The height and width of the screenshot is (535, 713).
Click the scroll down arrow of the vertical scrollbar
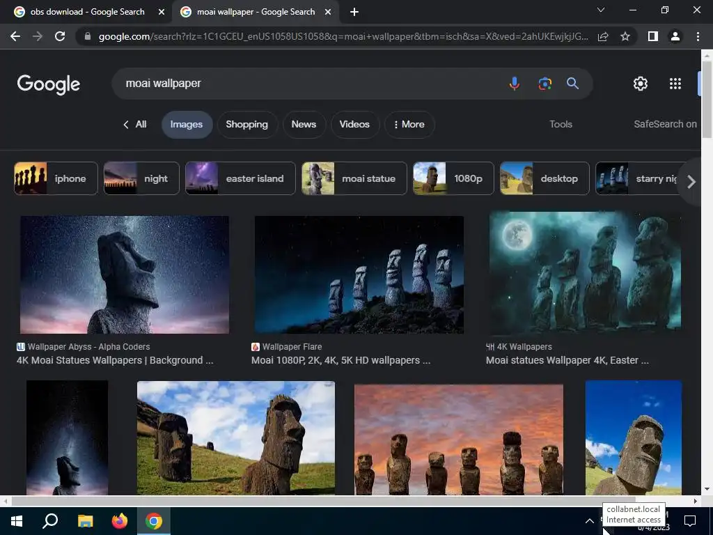[707, 489]
